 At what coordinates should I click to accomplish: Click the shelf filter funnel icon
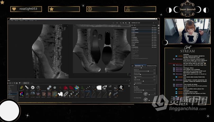click(20, 83)
